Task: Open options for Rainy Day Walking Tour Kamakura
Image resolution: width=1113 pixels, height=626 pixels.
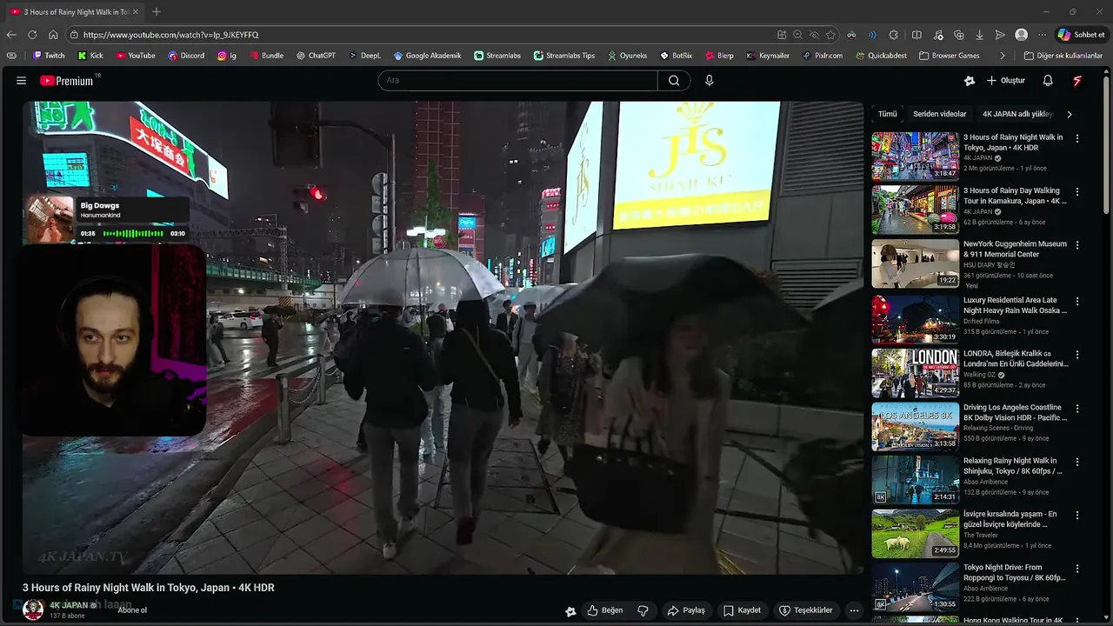Action: [x=1077, y=191]
